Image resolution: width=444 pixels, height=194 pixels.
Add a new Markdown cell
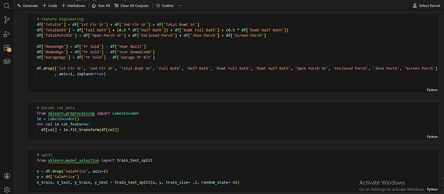pyautogui.click(x=73, y=6)
